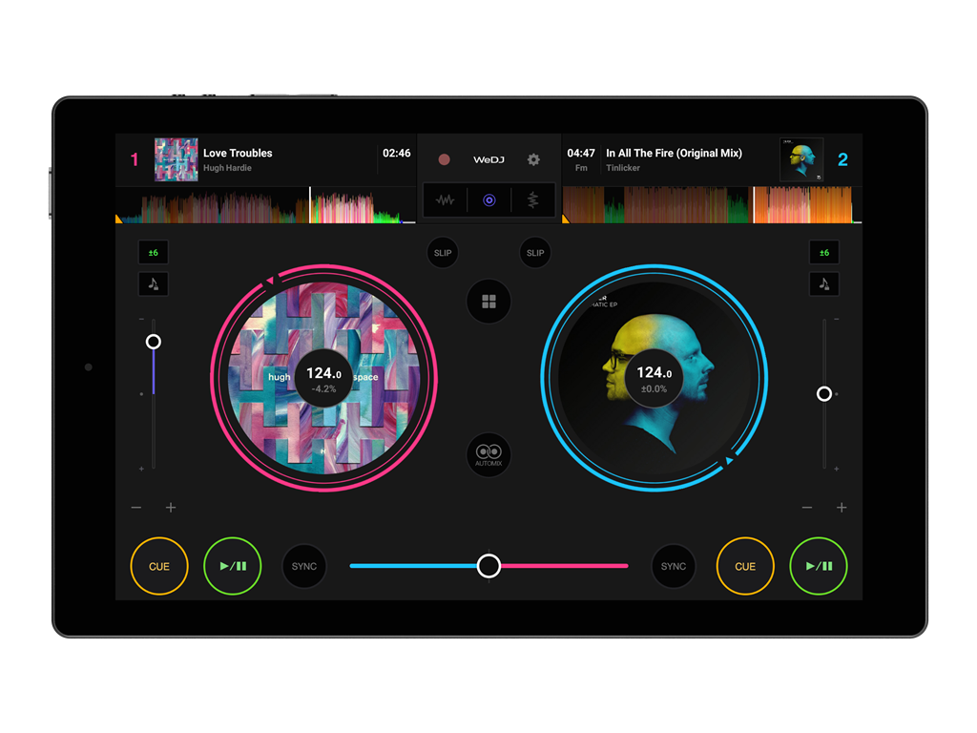This screenshot has height=733, width=977.
Task: Click deck 2 BPM display ±0.0%
Action: (655, 378)
